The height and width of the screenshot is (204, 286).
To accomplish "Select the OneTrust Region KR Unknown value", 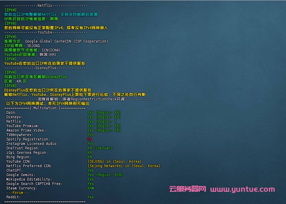I will click(x=100, y=148).
